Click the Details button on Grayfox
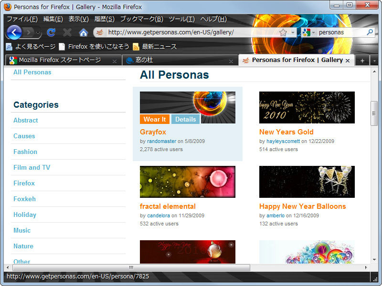The width and height of the screenshot is (382, 286). point(186,119)
